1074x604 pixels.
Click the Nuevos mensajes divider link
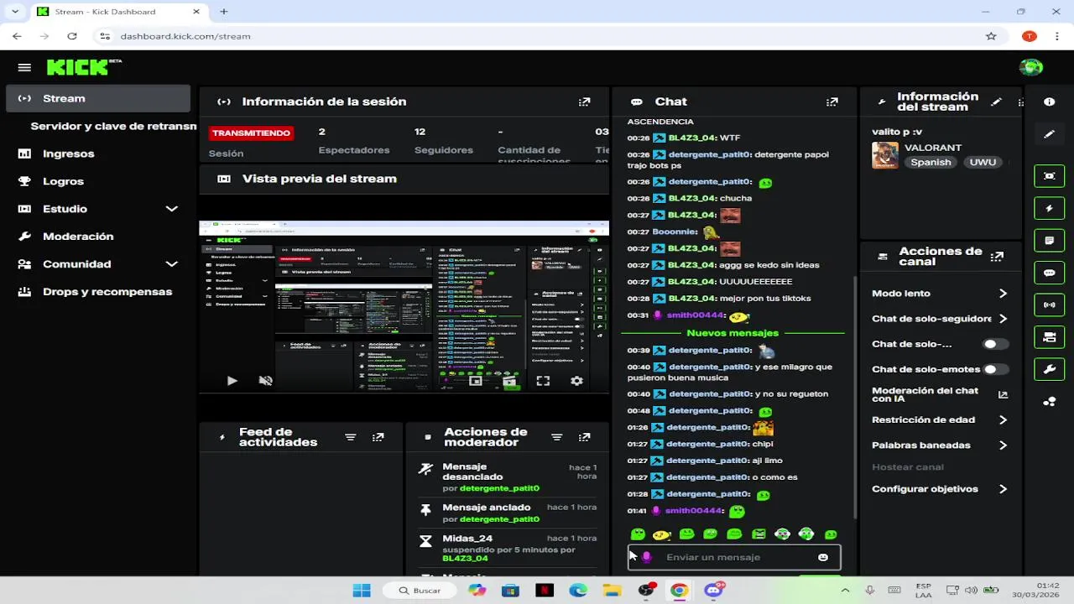tap(733, 333)
